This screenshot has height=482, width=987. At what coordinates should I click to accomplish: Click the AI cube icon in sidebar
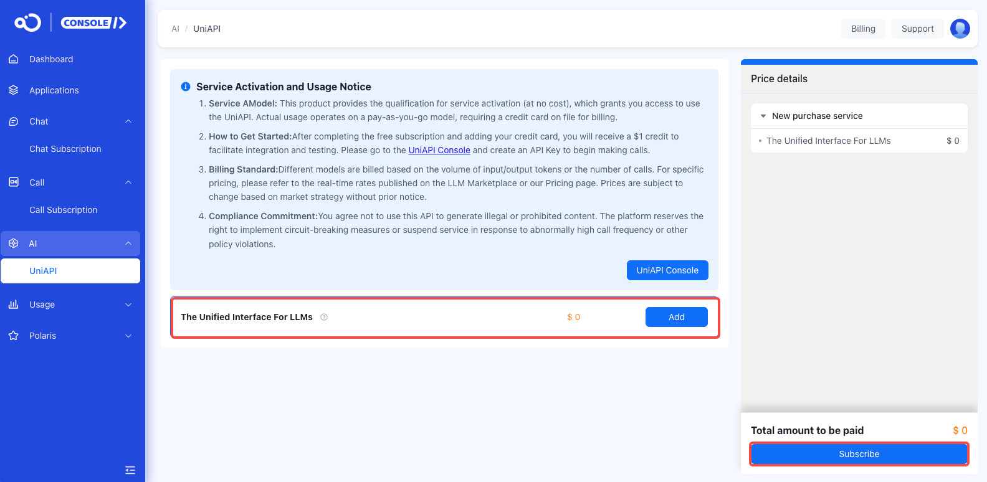pos(13,243)
